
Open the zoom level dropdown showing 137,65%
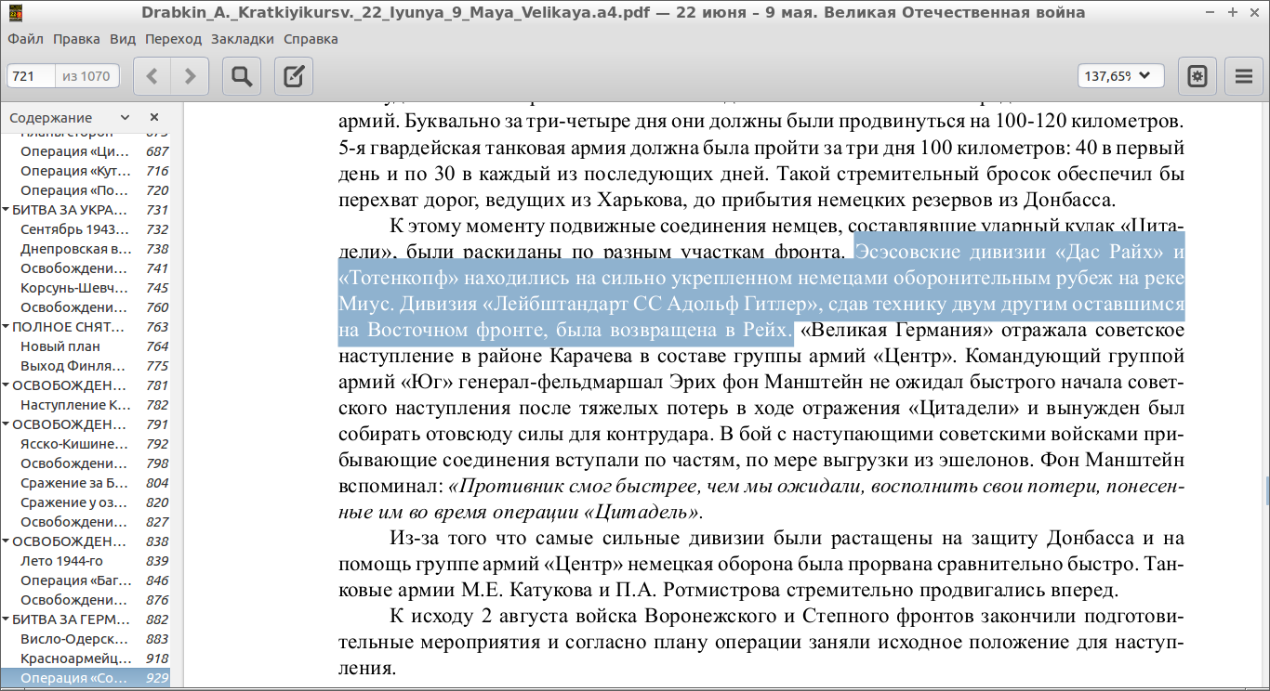click(1120, 76)
